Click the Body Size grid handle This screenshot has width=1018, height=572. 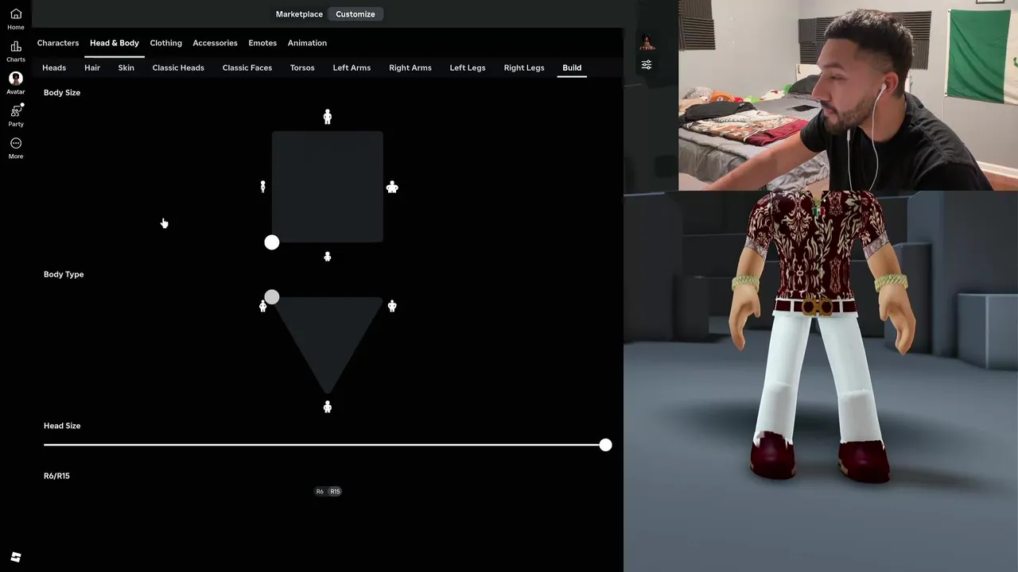pyautogui.click(x=272, y=242)
